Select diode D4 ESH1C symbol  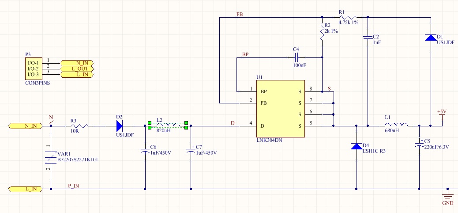(357, 146)
